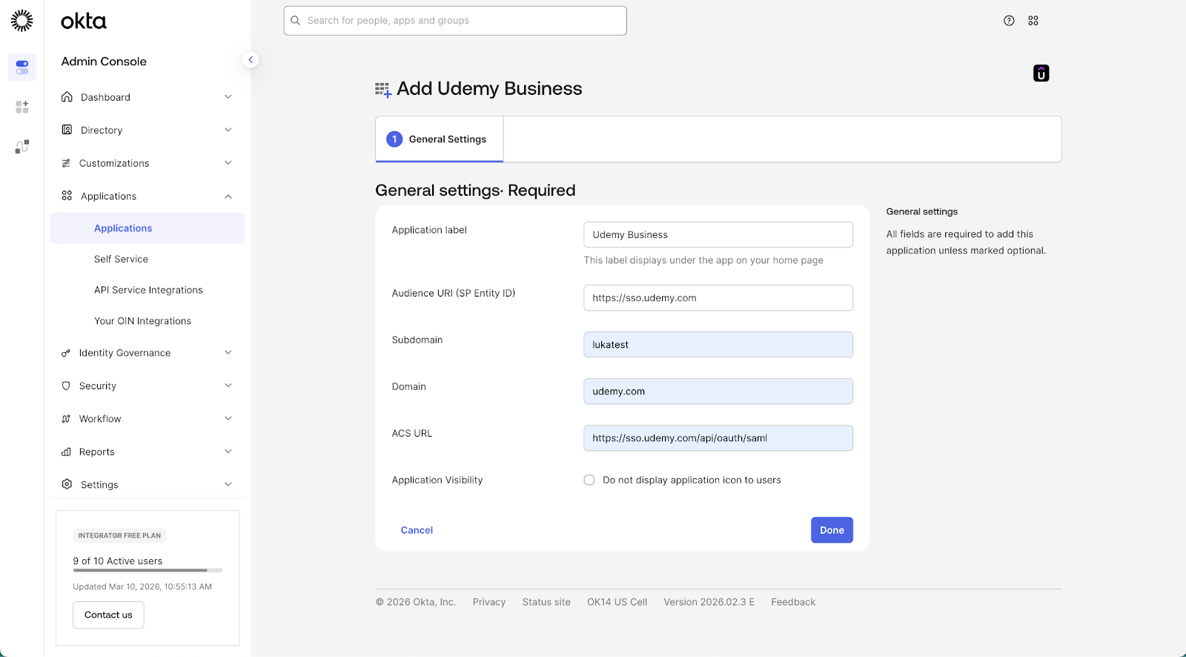The image size is (1186, 657).
Task: Click the Customizations sliders icon
Action: point(66,163)
